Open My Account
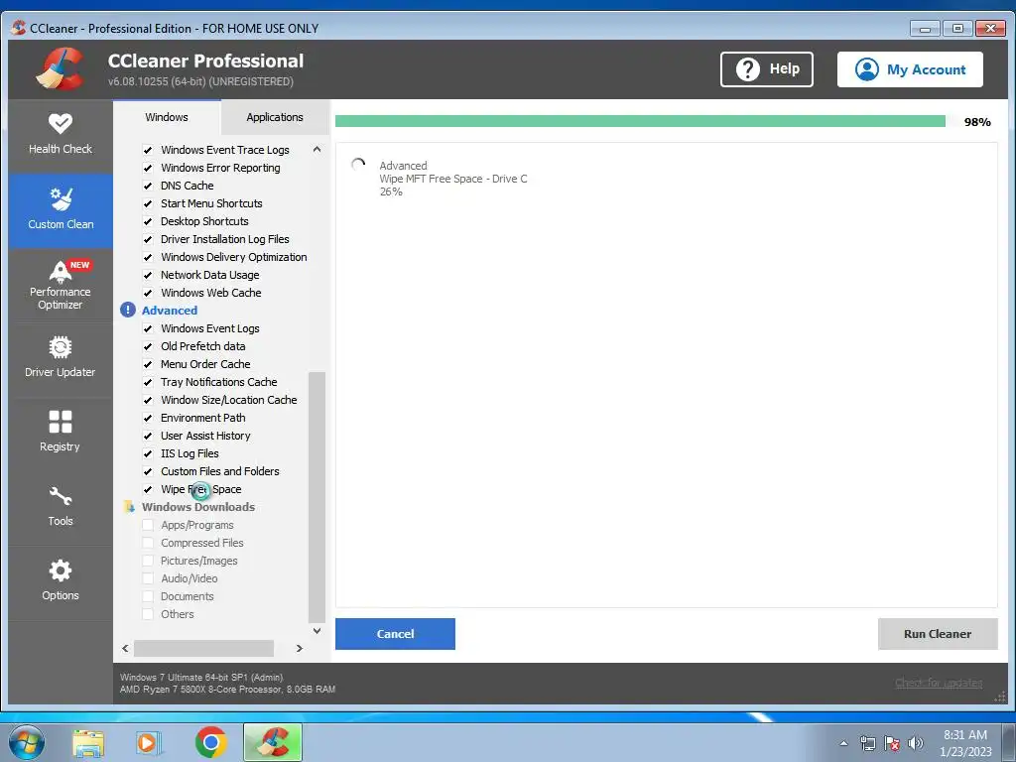The width and height of the screenshot is (1016, 762). pos(910,69)
